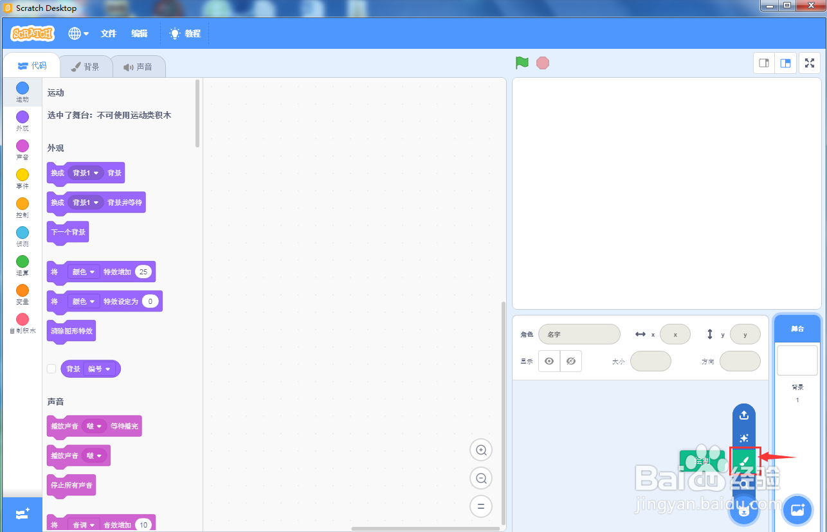Click the workspace vertical scrollbar
827x532 pixels.
coord(504,413)
